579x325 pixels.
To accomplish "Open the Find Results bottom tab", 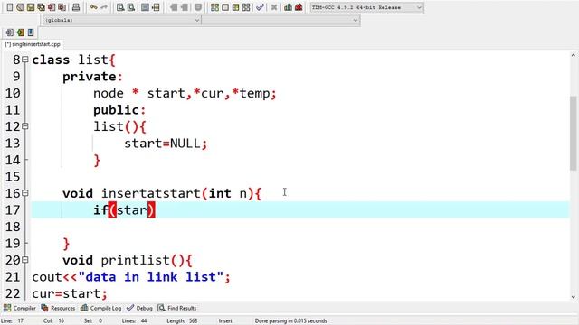I will [177, 308].
